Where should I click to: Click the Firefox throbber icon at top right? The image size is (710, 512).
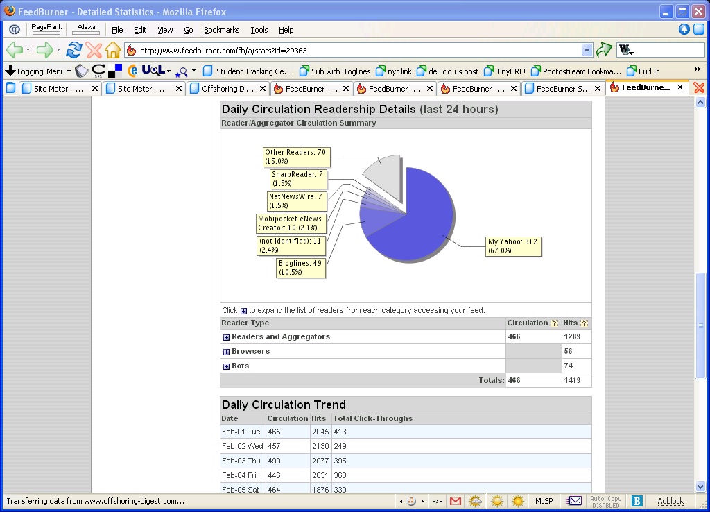pos(699,29)
